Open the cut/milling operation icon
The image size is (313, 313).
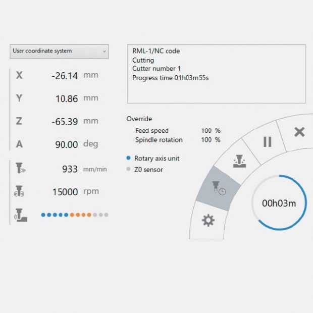(x=239, y=161)
